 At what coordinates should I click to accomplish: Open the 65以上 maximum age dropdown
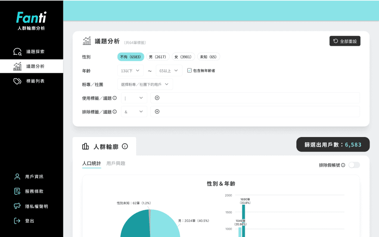click(x=169, y=71)
